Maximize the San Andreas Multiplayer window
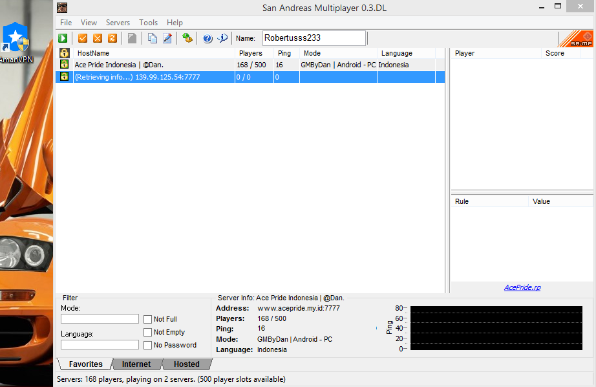Viewport: 596px width, 387px height. [x=558, y=6]
